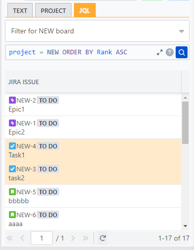Click the refresh icon in pagination bar

pos(103,238)
